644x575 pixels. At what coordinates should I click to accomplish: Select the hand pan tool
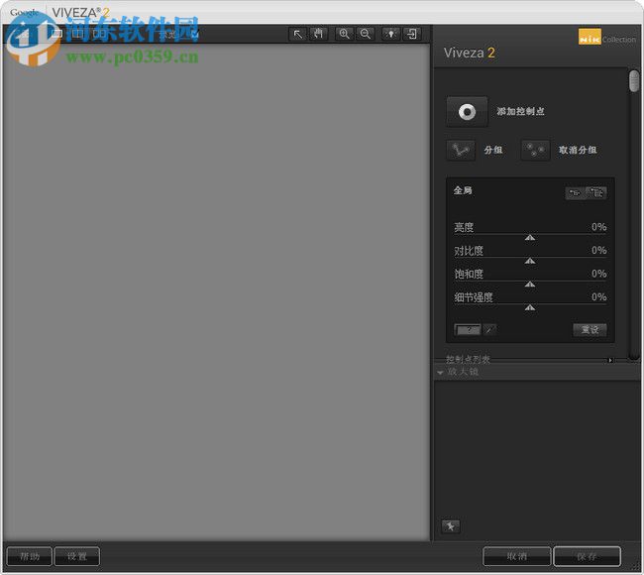[x=318, y=34]
